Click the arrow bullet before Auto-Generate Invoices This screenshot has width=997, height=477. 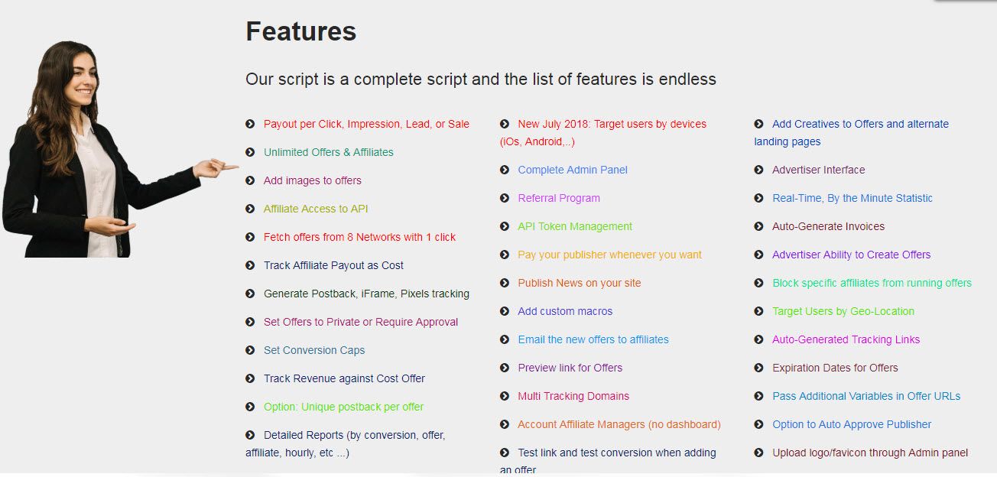pos(758,226)
